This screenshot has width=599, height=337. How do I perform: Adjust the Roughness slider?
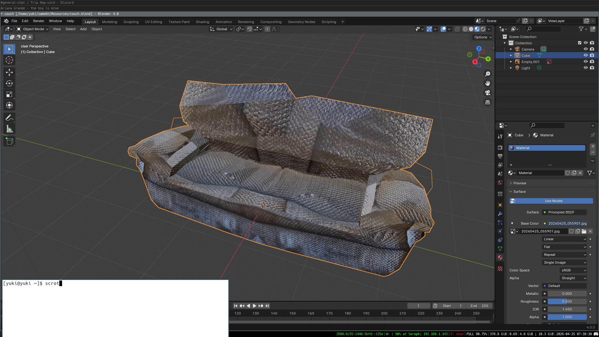click(x=567, y=301)
